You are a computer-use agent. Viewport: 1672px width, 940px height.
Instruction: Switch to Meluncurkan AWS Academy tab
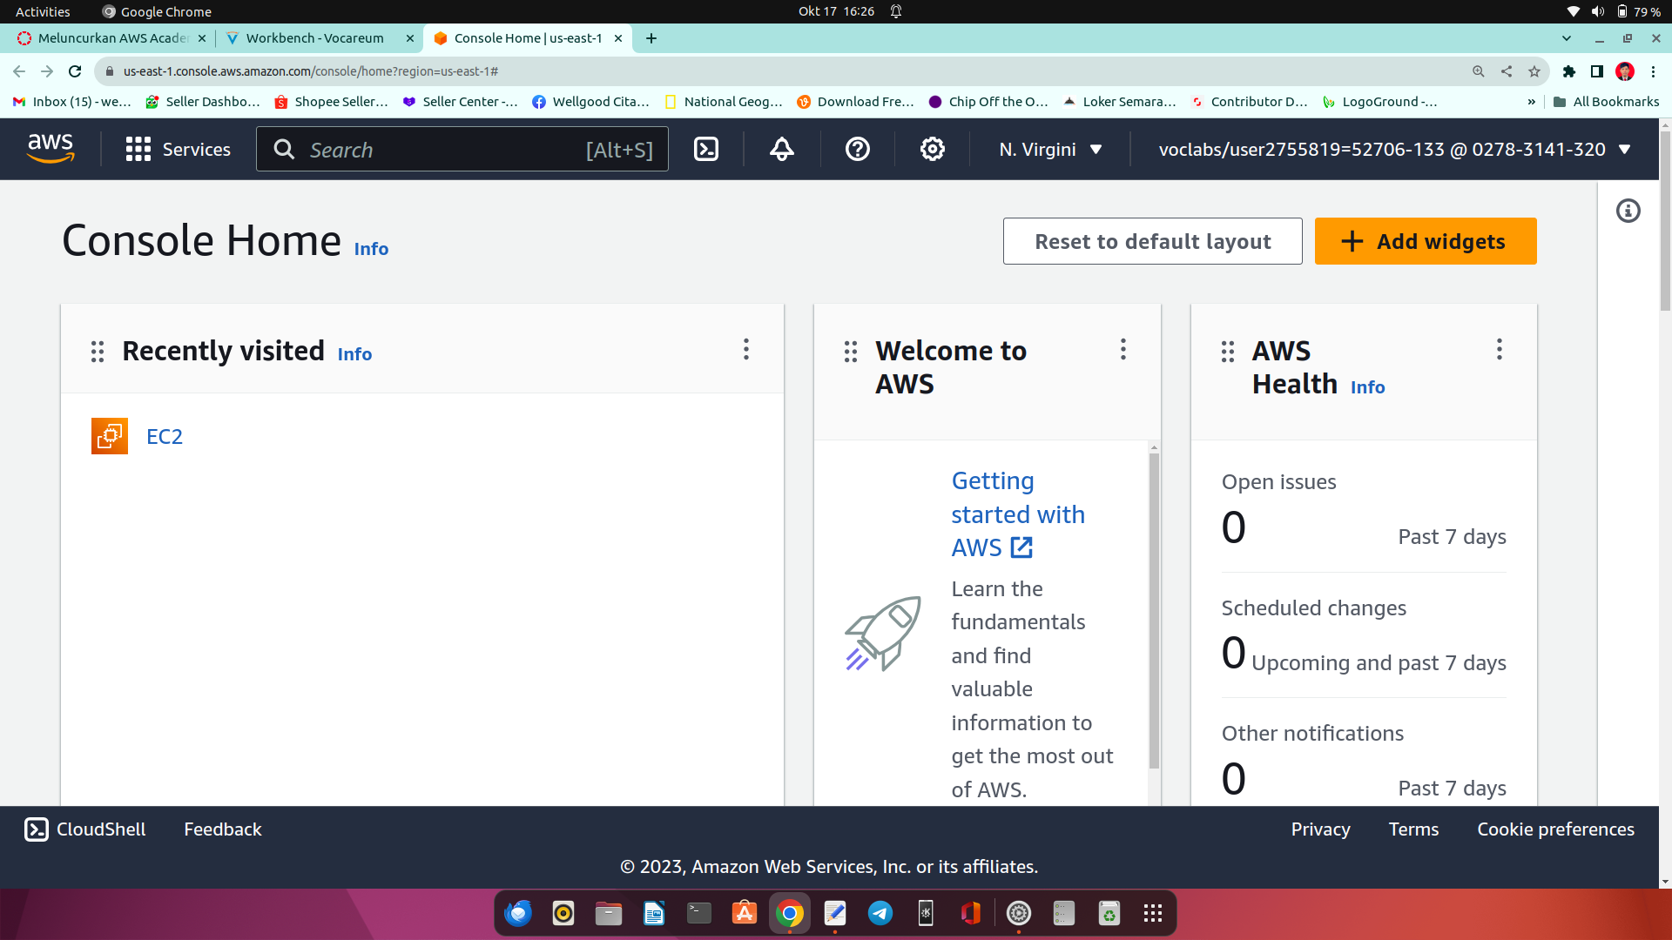113,38
